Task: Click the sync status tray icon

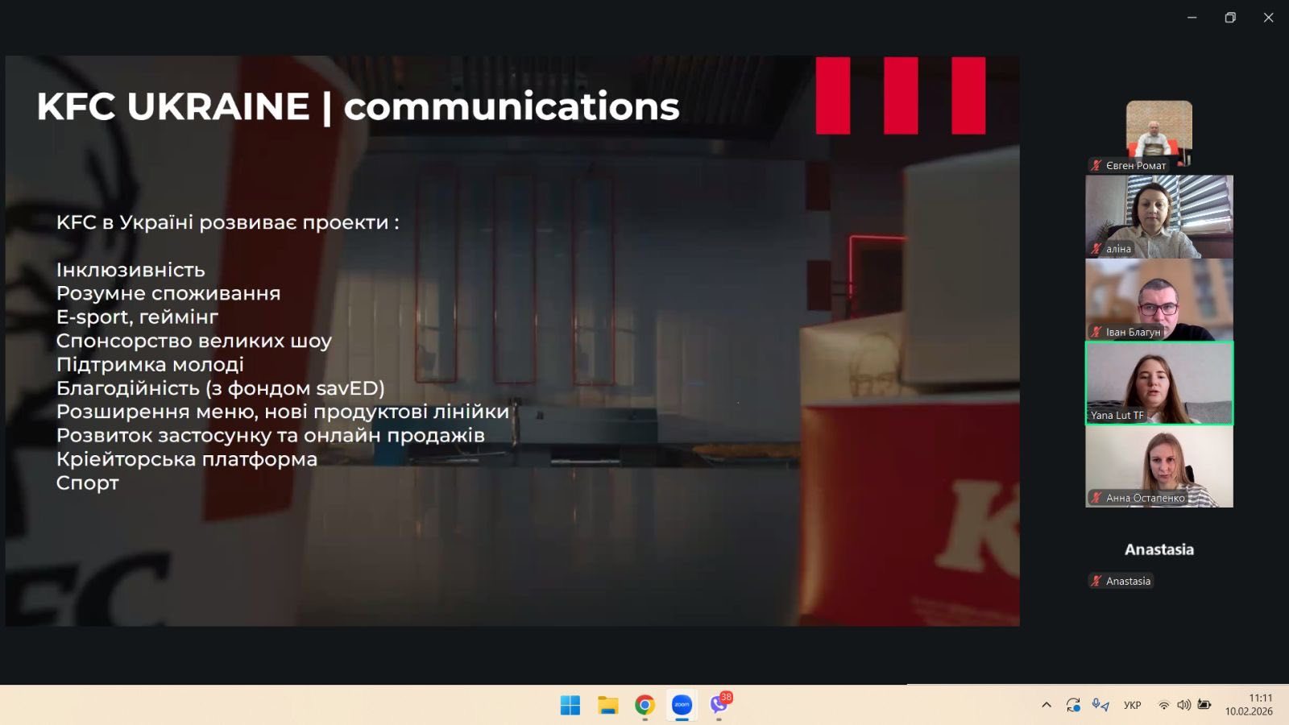Action: [1073, 705]
